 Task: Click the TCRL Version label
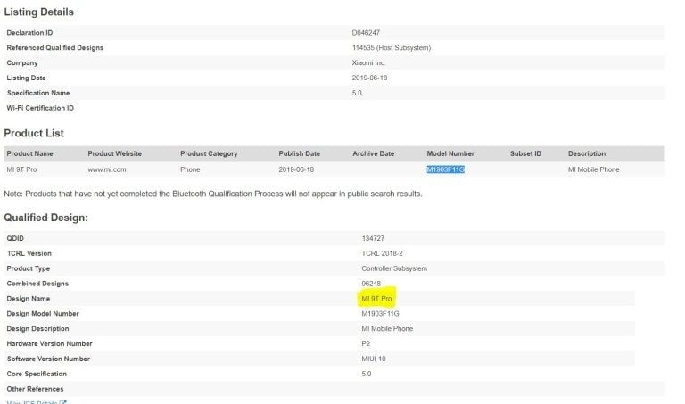pos(29,253)
